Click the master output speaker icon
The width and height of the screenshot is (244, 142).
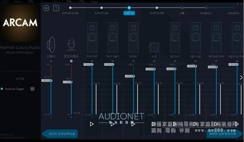pos(51,45)
